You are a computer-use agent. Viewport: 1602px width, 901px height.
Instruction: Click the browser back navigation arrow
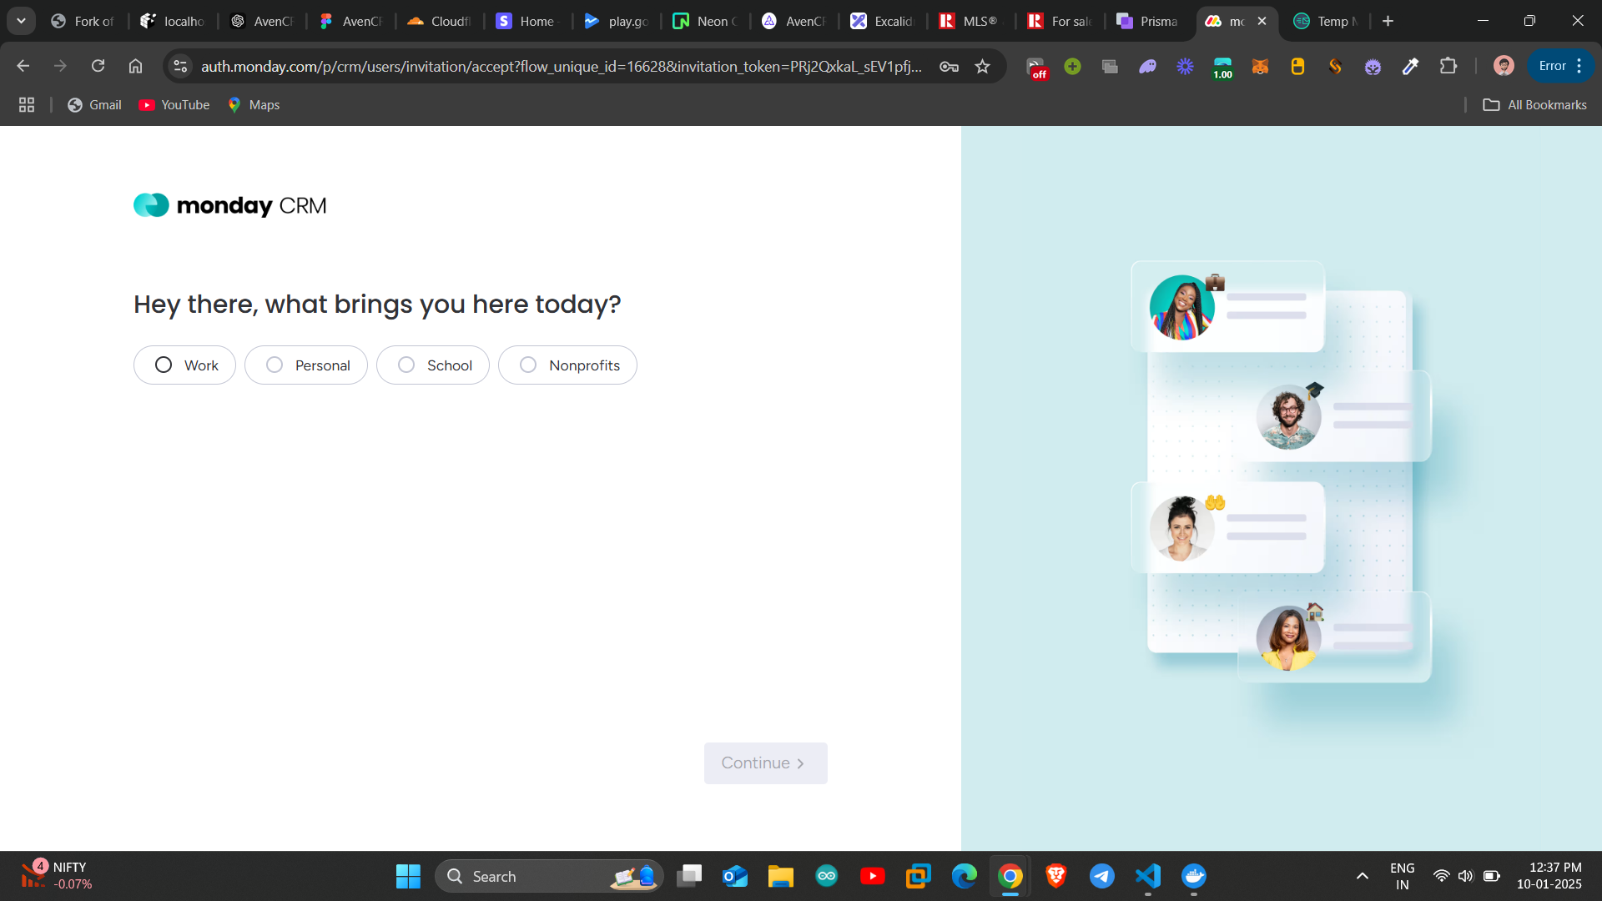click(22, 67)
